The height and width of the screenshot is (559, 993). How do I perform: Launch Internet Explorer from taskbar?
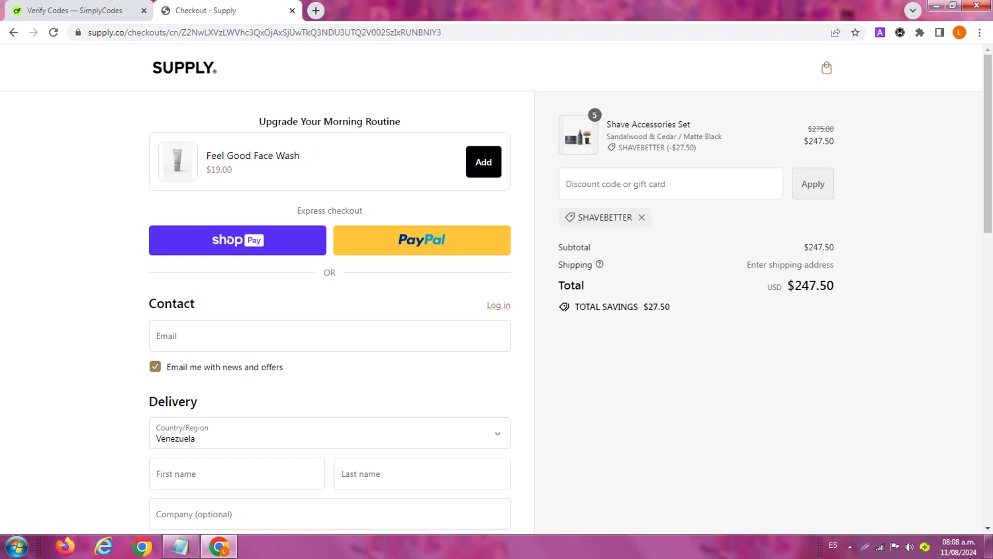point(104,546)
